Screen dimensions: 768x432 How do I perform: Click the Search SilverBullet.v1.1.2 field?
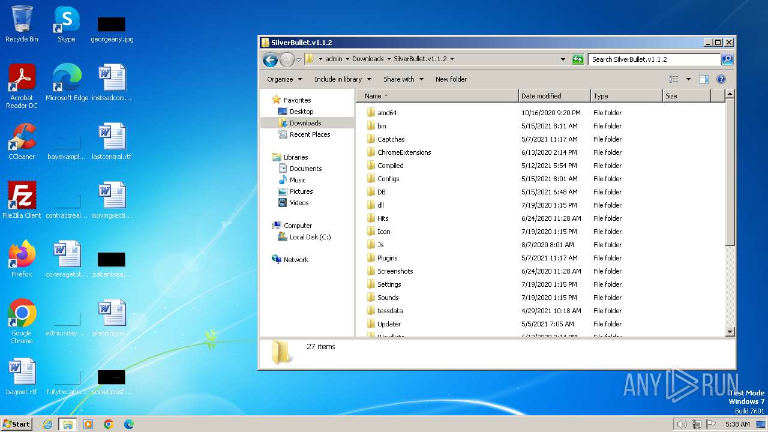(655, 59)
